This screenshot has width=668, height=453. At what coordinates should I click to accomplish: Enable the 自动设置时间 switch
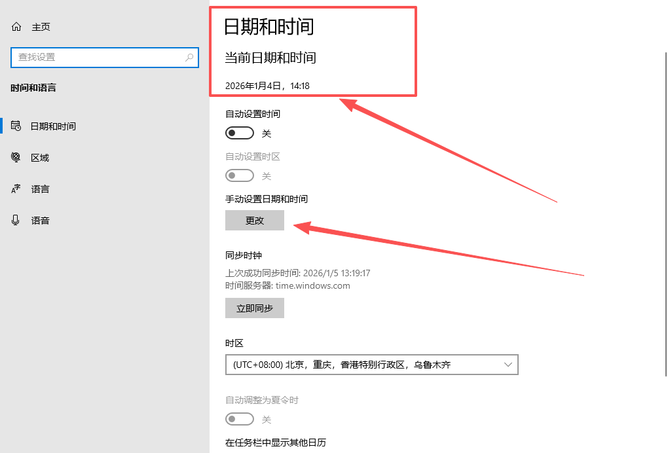click(239, 134)
